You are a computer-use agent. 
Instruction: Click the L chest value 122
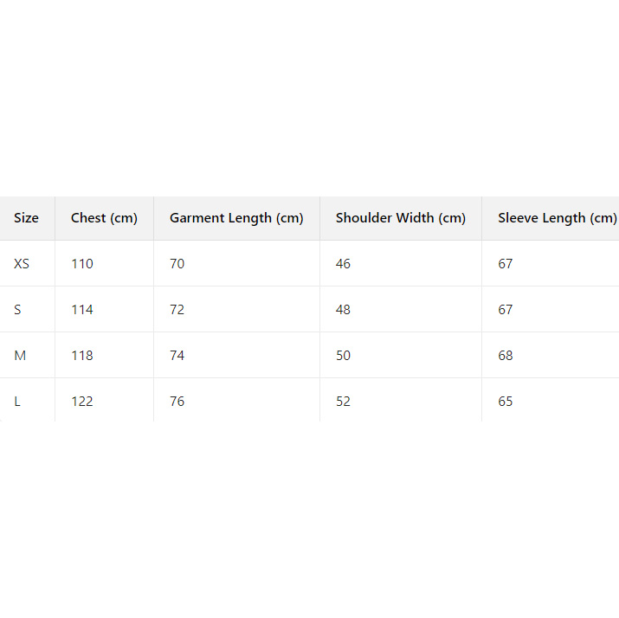pos(82,401)
